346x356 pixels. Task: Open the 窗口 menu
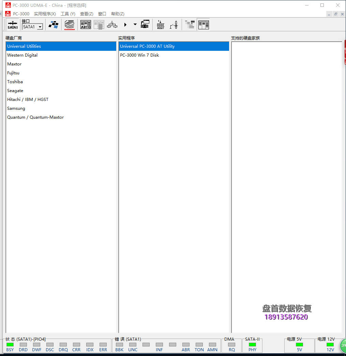pyautogui.click(x=102, y=14)
